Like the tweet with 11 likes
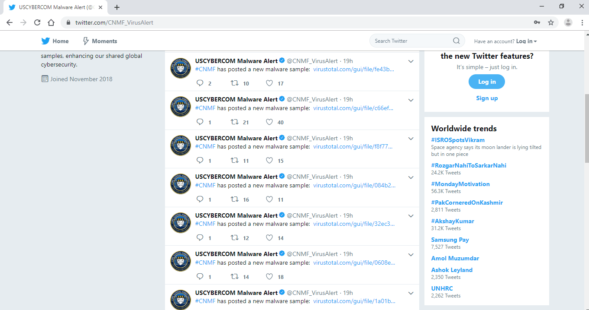 click(x=269, y=199)
